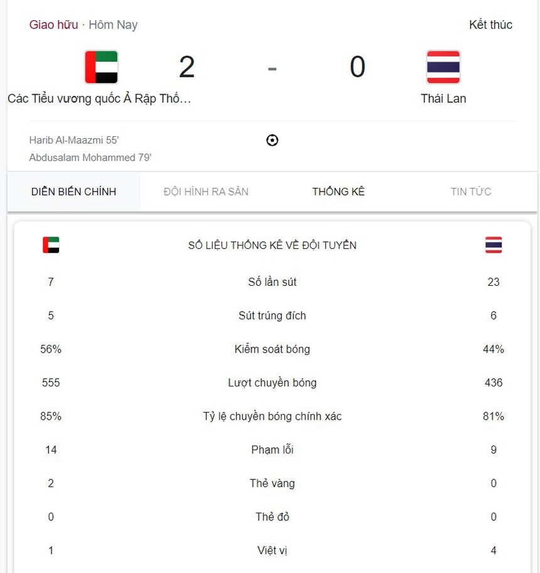Click the Kết thúc match status
Image resolution: width=540 pixels, height=573 pixels.
coord(490,25)
